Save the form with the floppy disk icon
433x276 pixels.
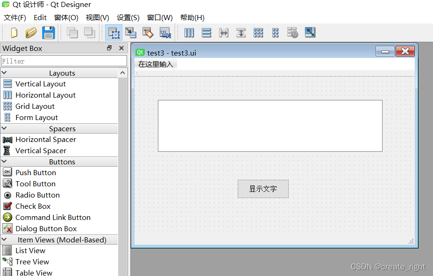[x=49, y=33]
